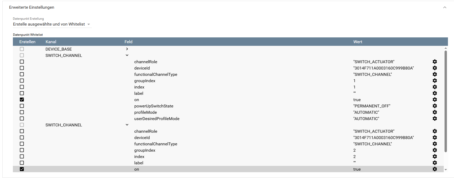454x178 pixels.
Task: Click gear for index row with value 1
Action: 435,87
